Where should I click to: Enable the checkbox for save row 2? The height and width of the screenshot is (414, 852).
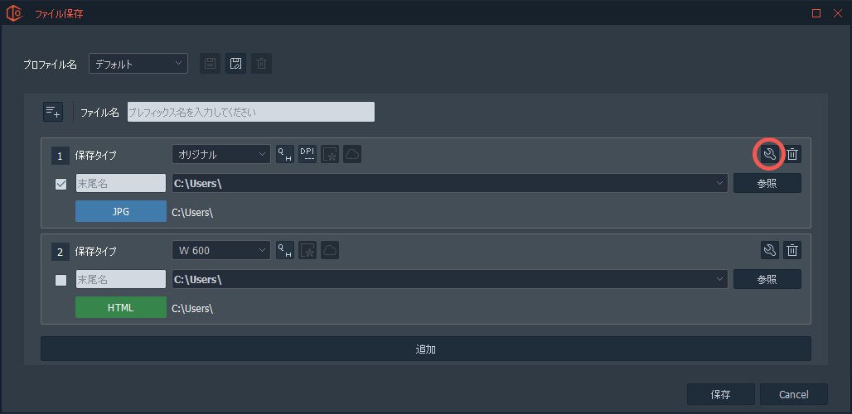coord(61,280)
